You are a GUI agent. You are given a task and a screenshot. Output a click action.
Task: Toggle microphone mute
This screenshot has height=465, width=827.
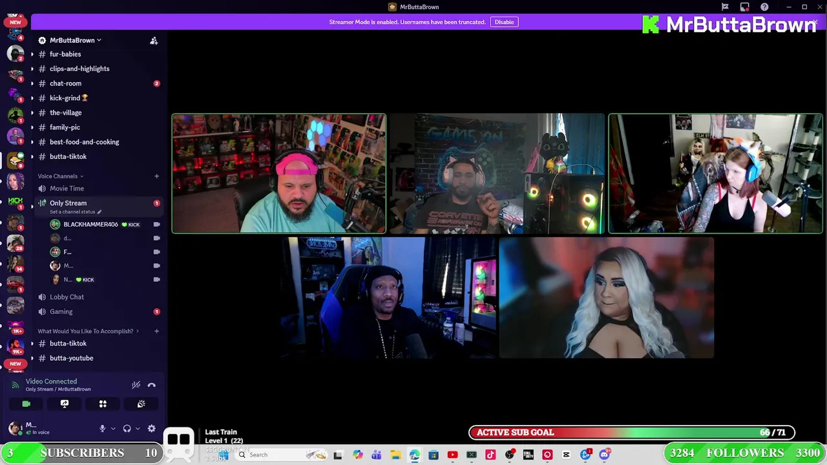102,428
